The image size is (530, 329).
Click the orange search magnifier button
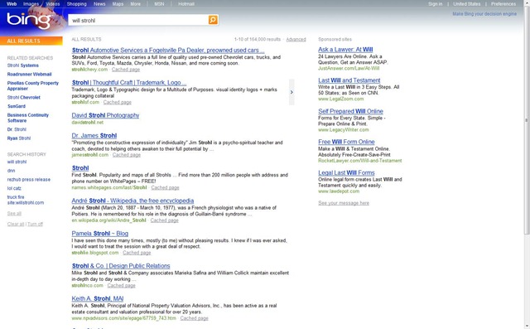click(x=213, y=20)
